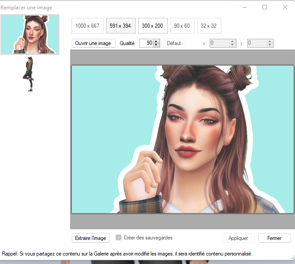Minimize the Remplacer une image window
The height and width of the screenshot is (264, 295).
[245, 7]
